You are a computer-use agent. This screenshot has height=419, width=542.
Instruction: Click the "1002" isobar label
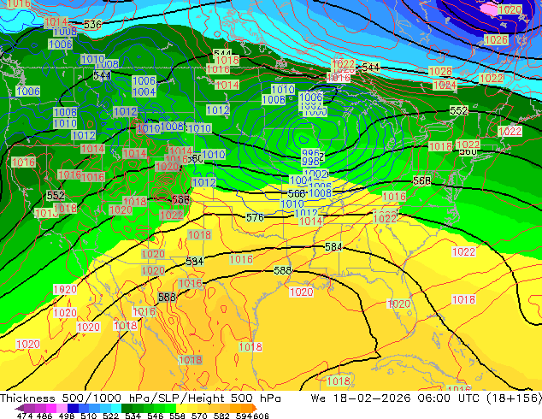315,174
